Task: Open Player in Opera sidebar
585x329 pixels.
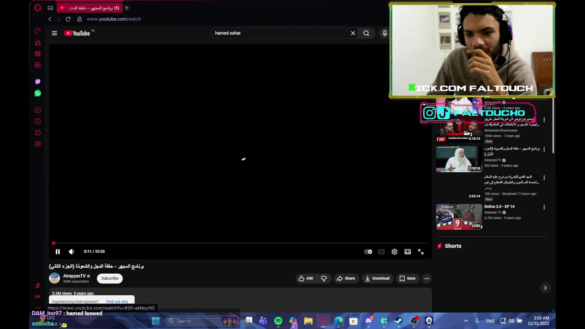Action: [x=38, y=110]
